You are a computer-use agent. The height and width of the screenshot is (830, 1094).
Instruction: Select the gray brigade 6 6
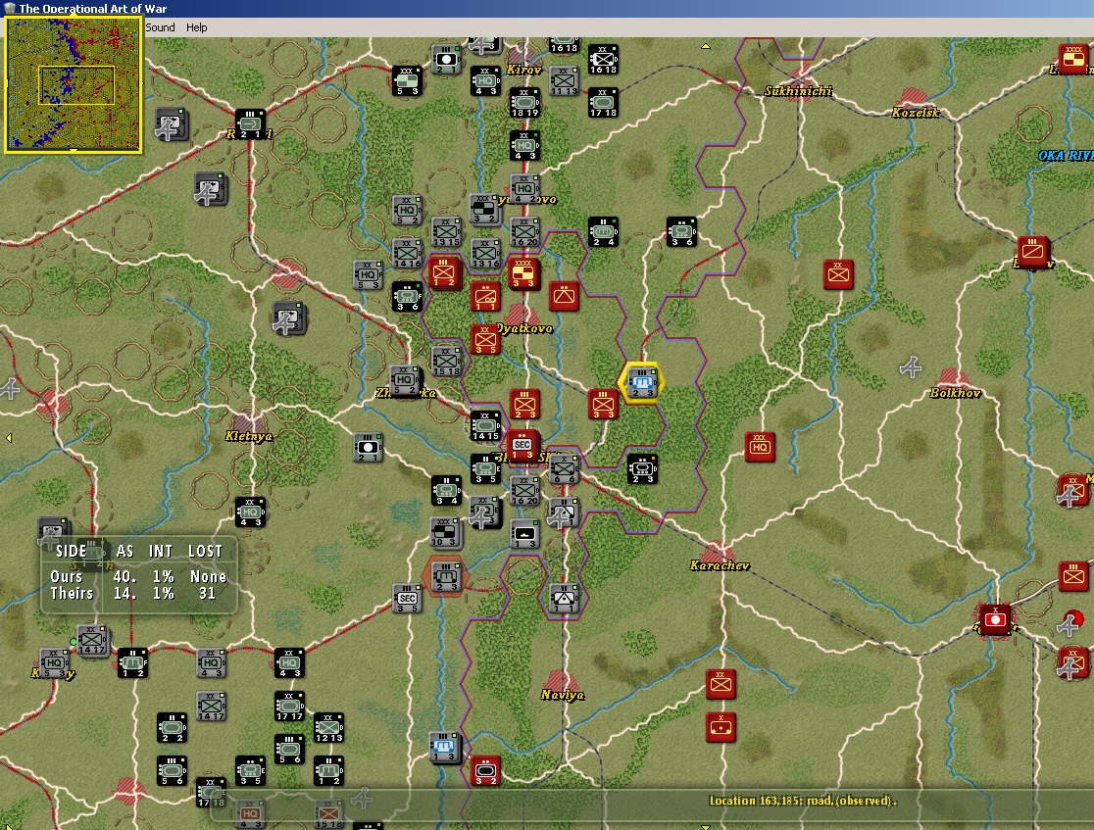(x=564, y=469)
